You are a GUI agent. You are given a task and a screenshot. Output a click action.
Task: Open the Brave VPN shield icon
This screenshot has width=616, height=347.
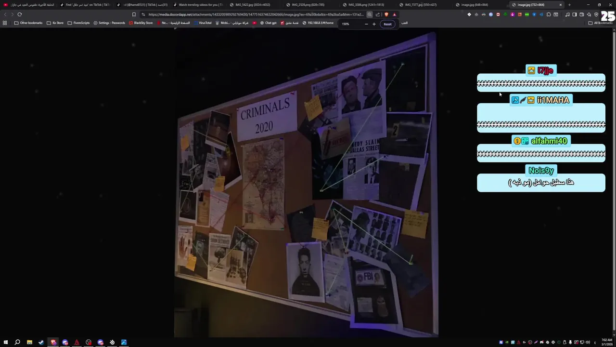[596, 14]
